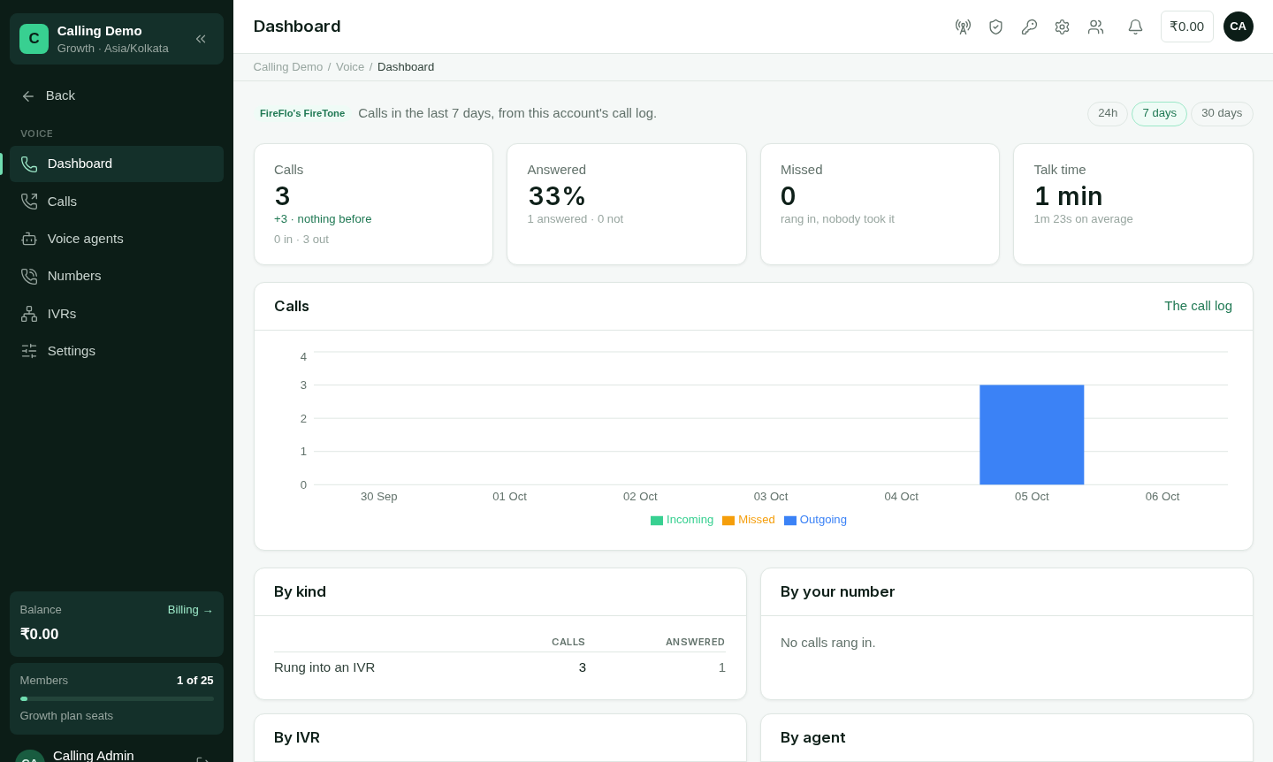Click the broadcast antenna icon in the header
The width and height of the screenshot is (1273, 762).
tap(963, 27)
